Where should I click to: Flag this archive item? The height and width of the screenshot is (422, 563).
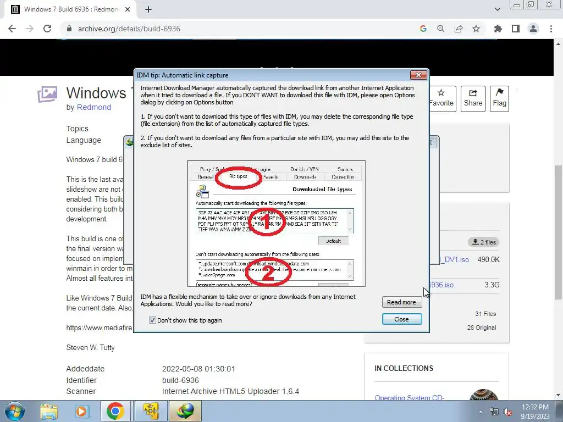click(499, 99)
